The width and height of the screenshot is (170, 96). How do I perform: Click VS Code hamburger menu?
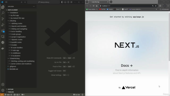[6, 2]
